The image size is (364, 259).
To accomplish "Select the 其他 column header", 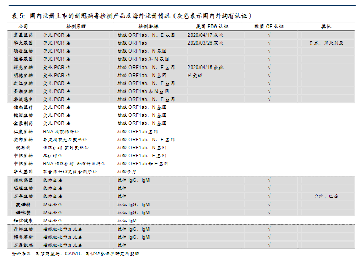I will coord(326,26).
